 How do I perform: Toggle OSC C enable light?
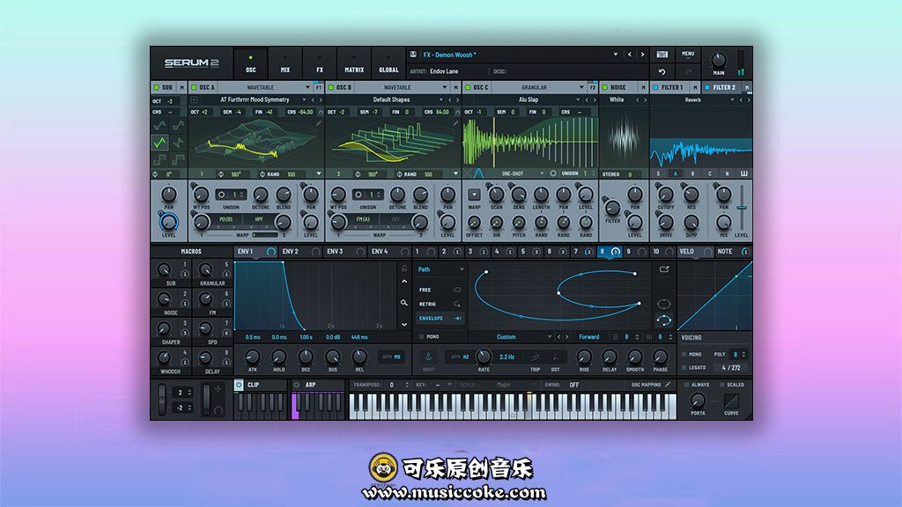coord(468,87)
